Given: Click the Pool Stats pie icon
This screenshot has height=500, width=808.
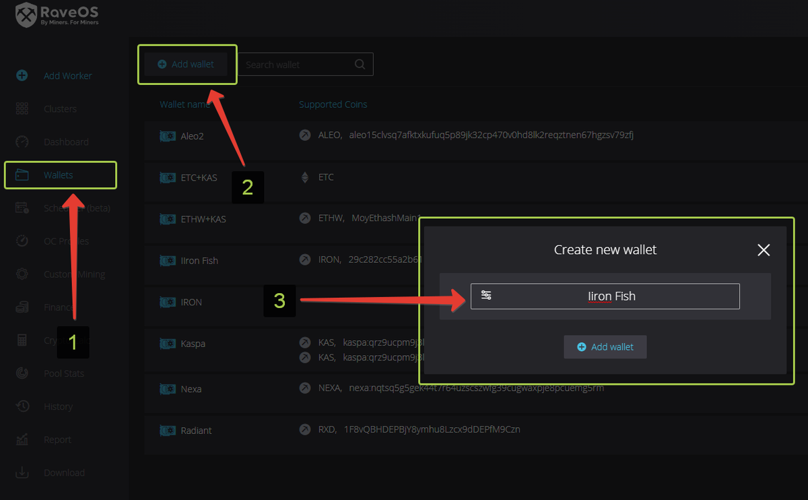Looking at the screenshot, I should (x=22, y=373).
